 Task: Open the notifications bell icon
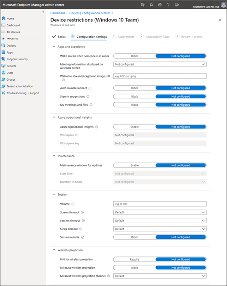click(151, 5)
